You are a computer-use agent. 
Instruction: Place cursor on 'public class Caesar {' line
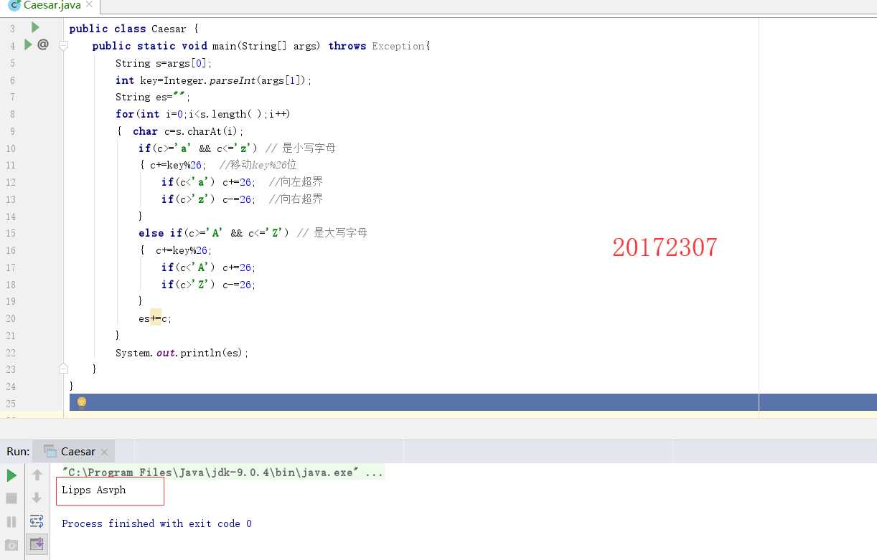[133, 29]
